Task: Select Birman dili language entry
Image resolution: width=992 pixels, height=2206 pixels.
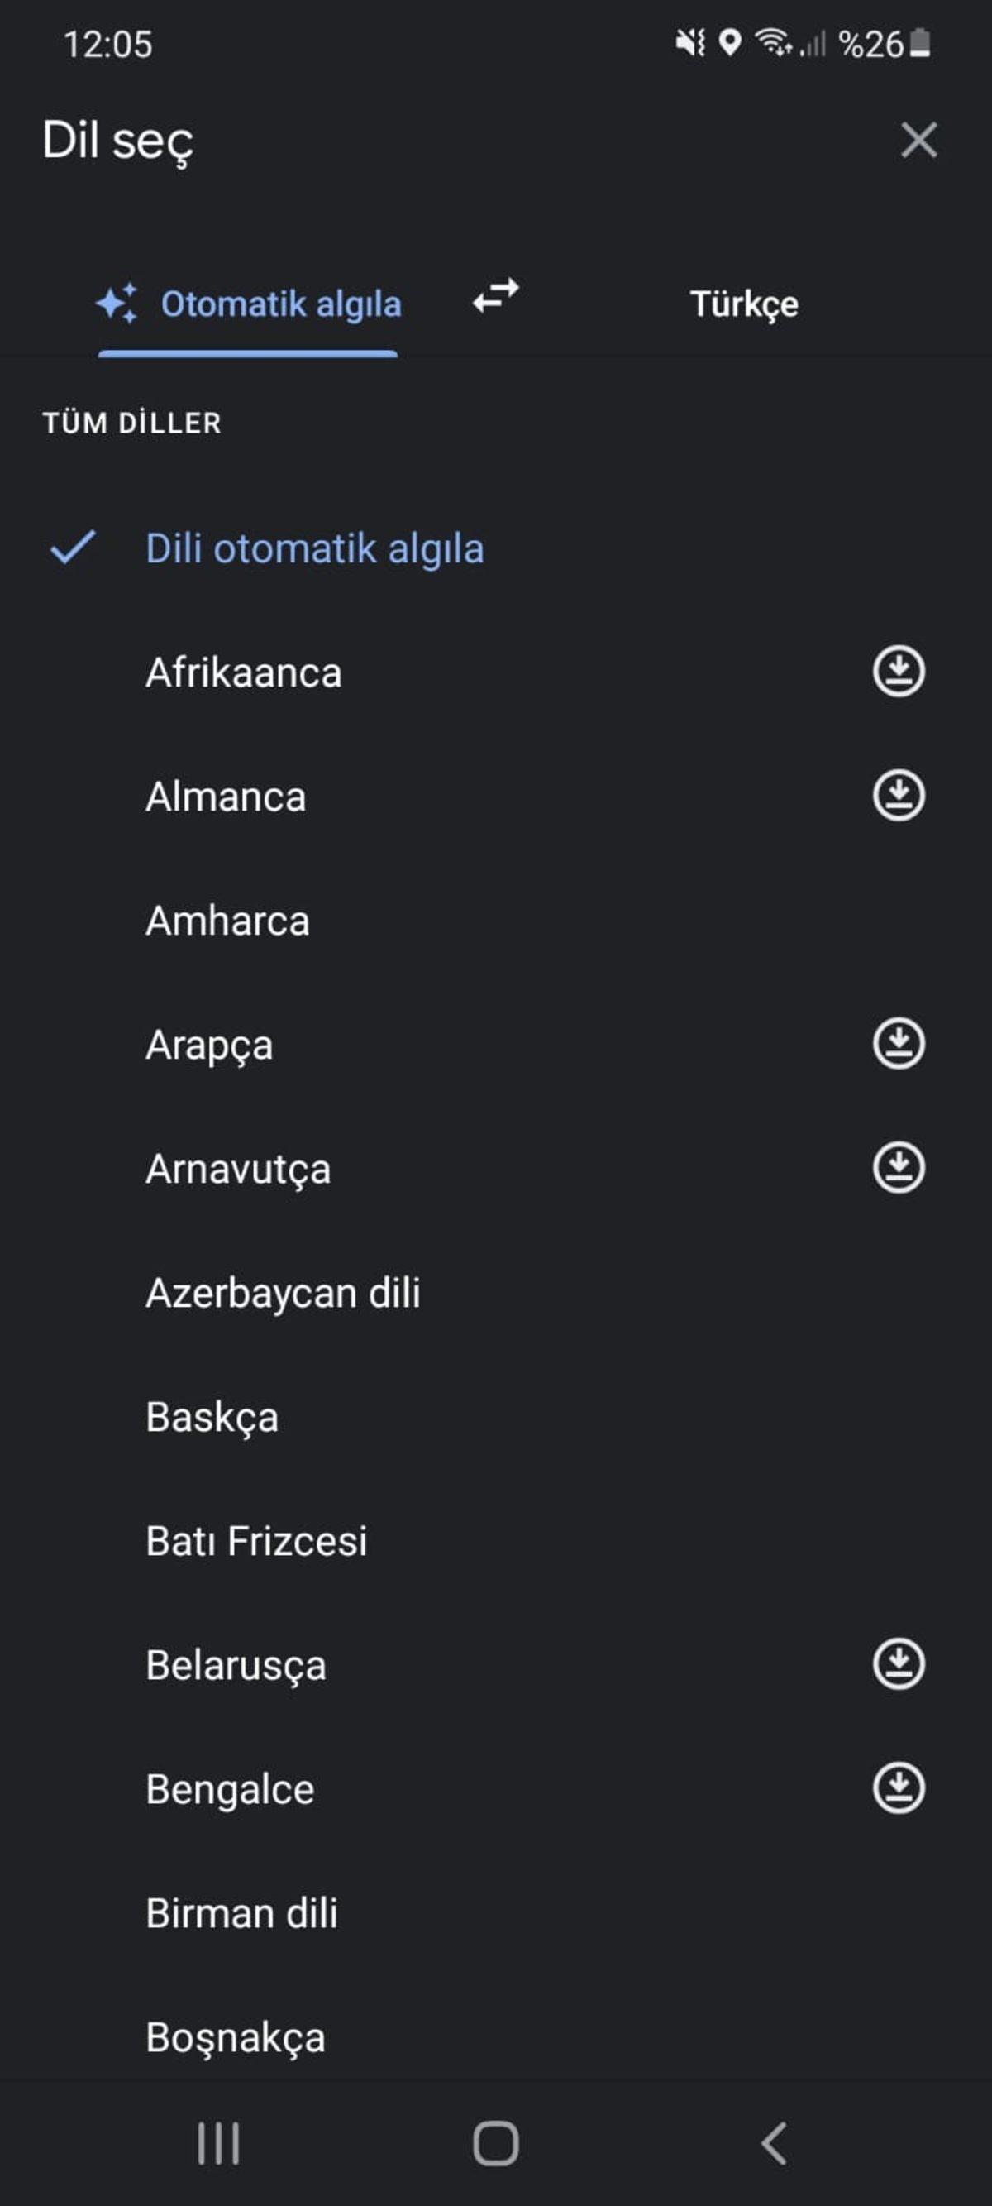Action: (x=242, y=1913)
